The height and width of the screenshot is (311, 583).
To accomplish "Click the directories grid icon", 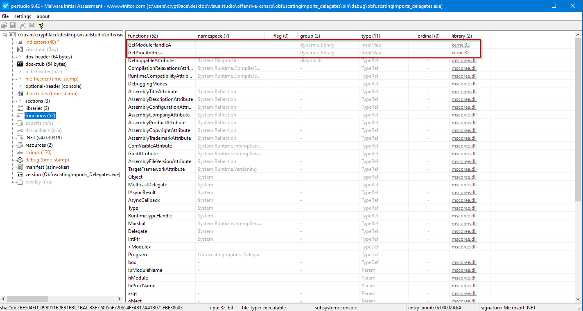I will point(20,94).
